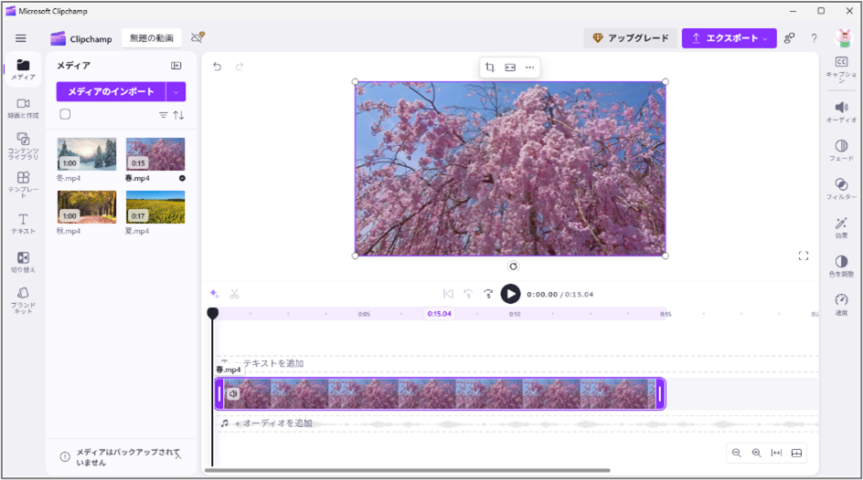Open the Text tab in sidebar

(23, 224)
